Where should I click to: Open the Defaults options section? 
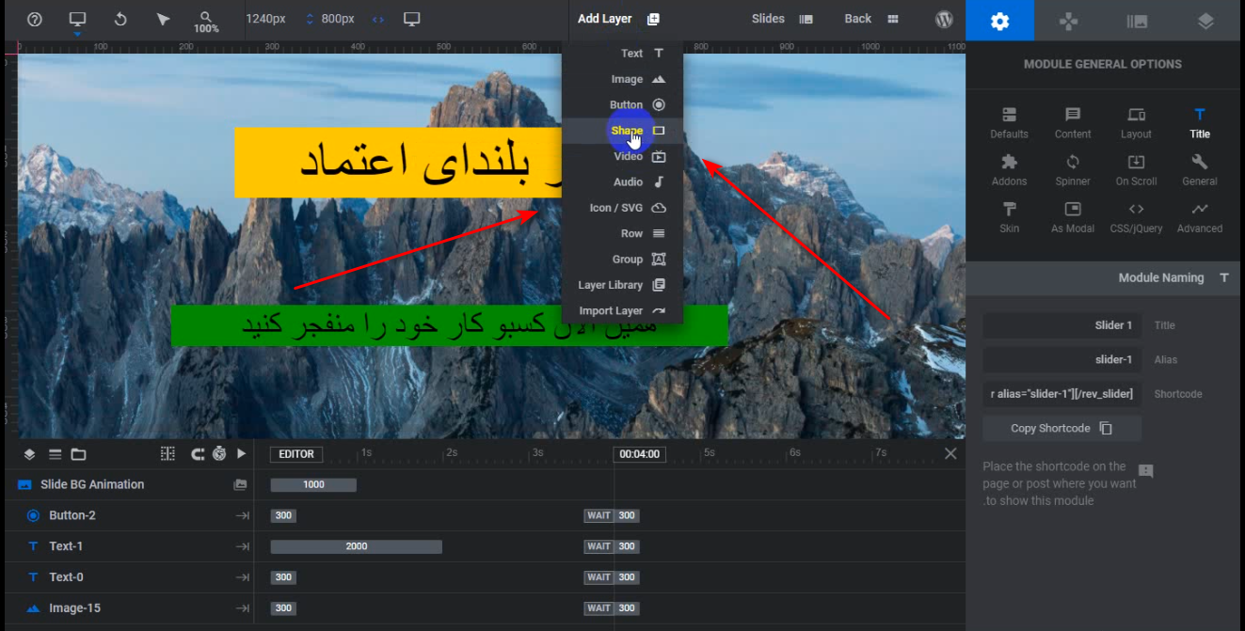1009,122
